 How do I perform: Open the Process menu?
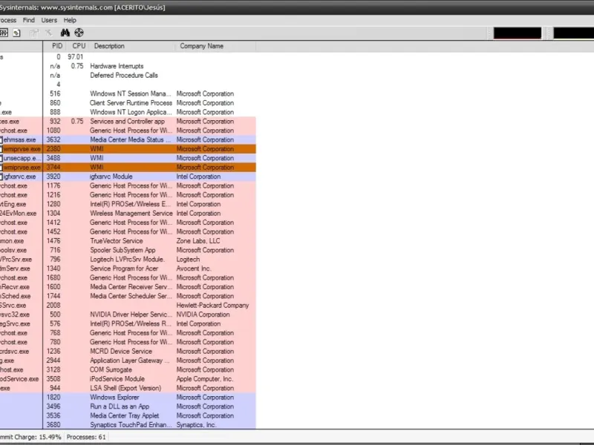point(8,20)
